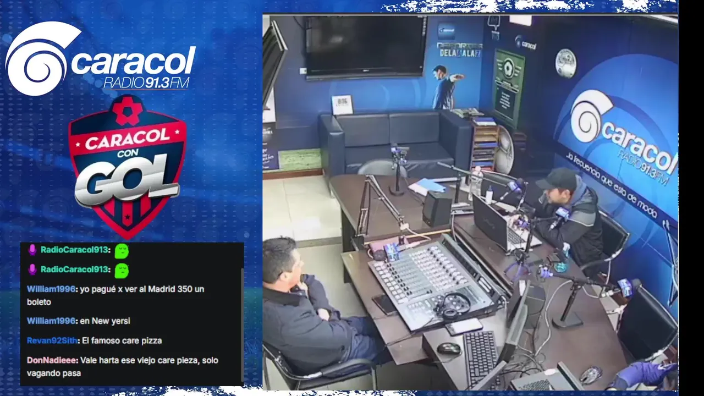Select the message "El famoso care pizza"
This screenshot has width=704, height=396.
(x=122, y=340)
